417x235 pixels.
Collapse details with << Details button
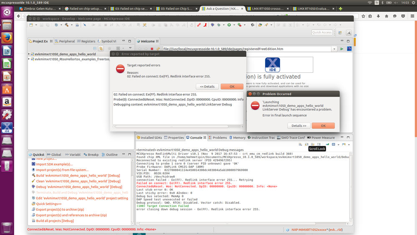[x=207, y=86]
